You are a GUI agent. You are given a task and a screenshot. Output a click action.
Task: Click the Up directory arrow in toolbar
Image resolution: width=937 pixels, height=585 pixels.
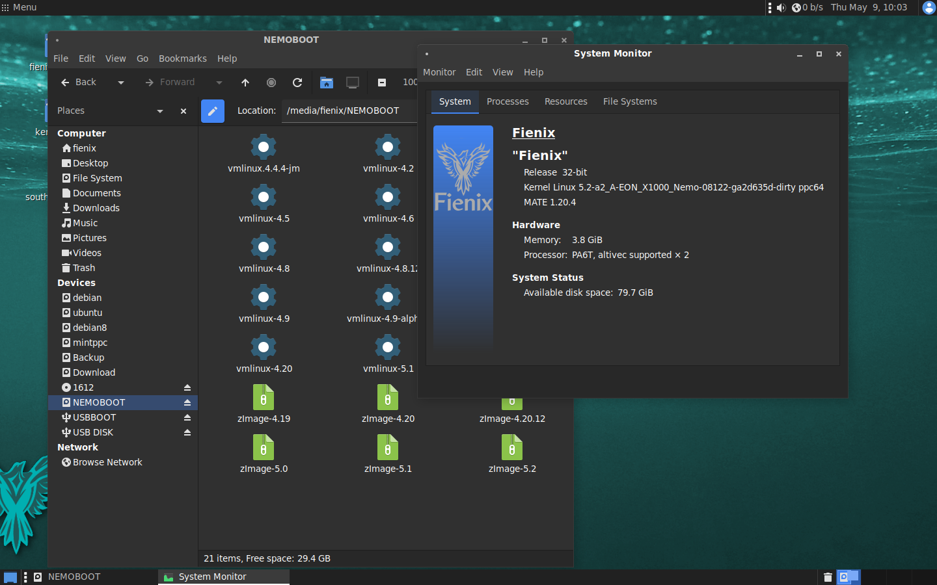pyautogui.click(x=245, y=83)
